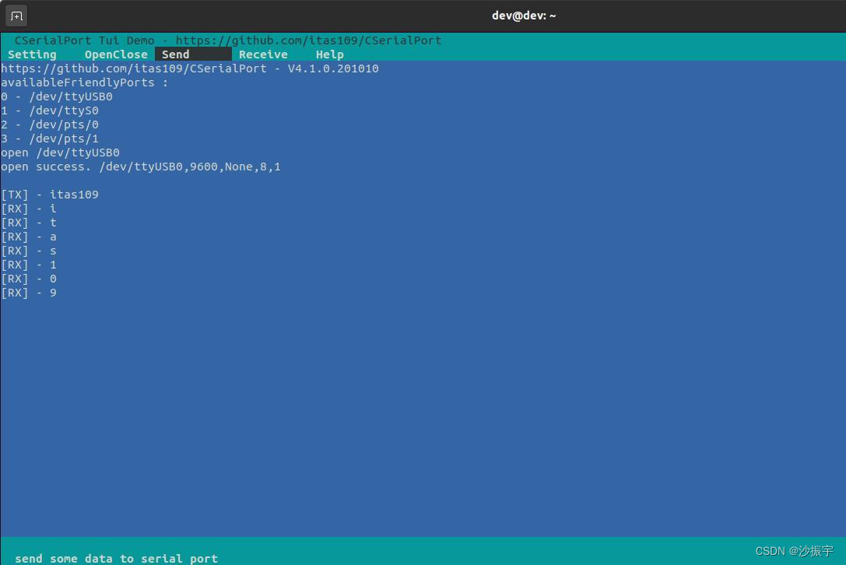Open the Setting menu
The width and height of the screenshot is (846, 565).
31,54
